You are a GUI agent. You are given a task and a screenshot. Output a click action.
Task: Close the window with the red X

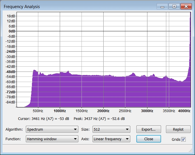pyautogui.click(x=186, y=6)
